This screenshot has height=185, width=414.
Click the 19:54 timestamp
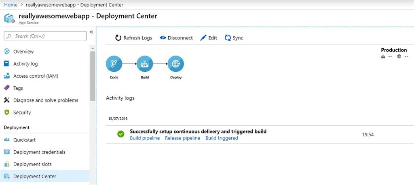pos(368,135)
